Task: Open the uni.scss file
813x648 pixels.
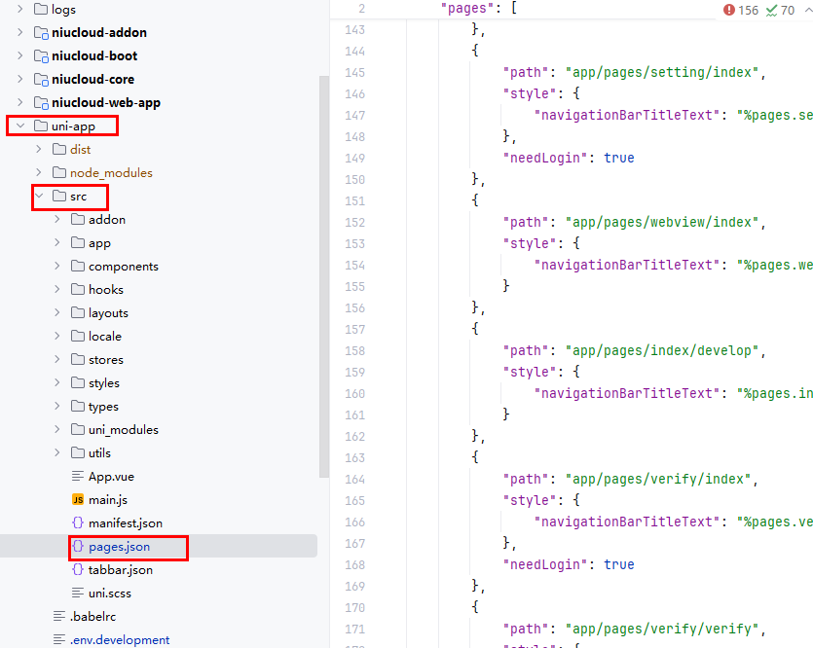Action: click(110, 594)
